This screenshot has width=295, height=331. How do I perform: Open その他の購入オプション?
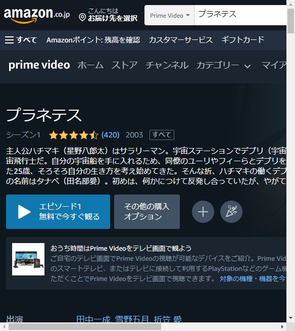(x=147, y=212)
